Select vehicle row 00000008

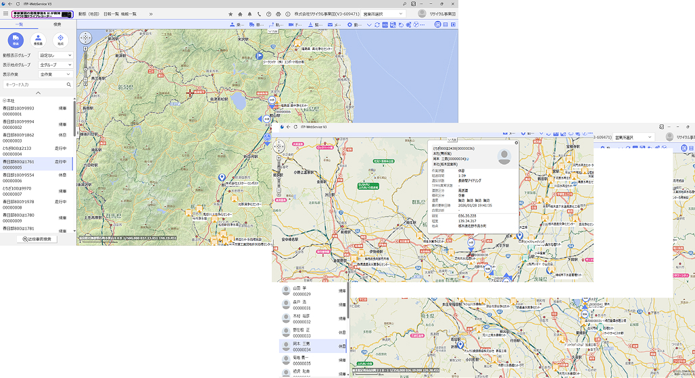pyautogui.click(x=37, y=205)
